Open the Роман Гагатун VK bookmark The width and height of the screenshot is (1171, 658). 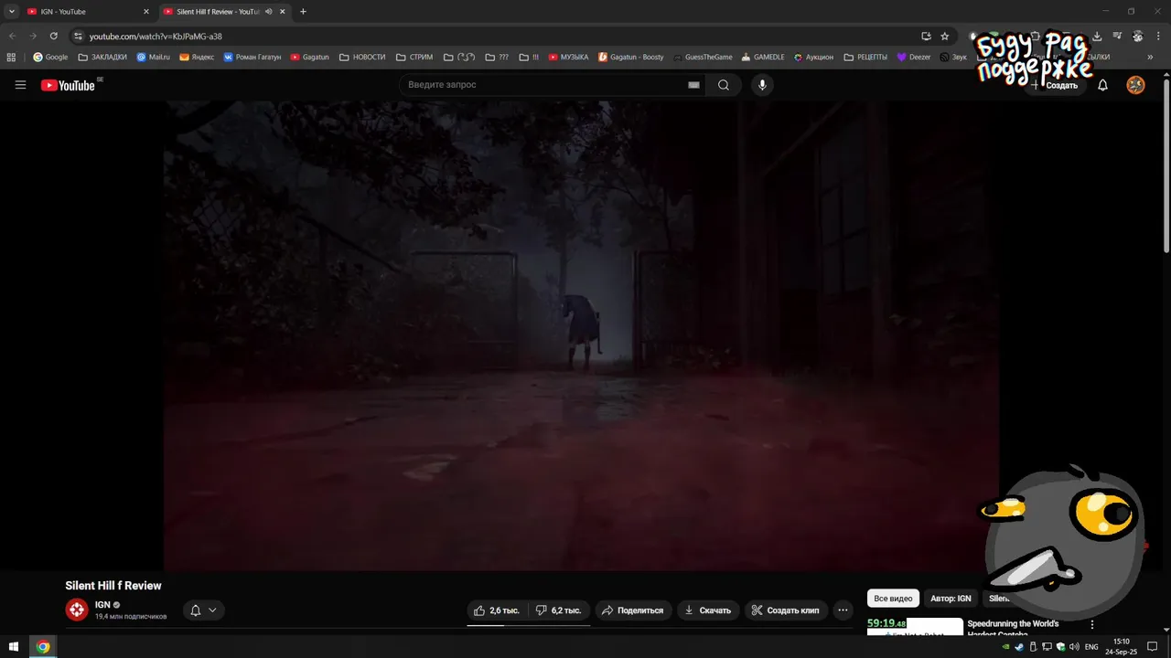pyautogui.click(x=252, y=57)
